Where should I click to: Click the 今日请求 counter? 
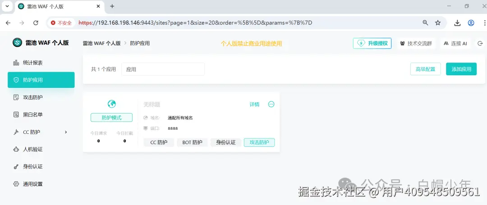[98, 137]
